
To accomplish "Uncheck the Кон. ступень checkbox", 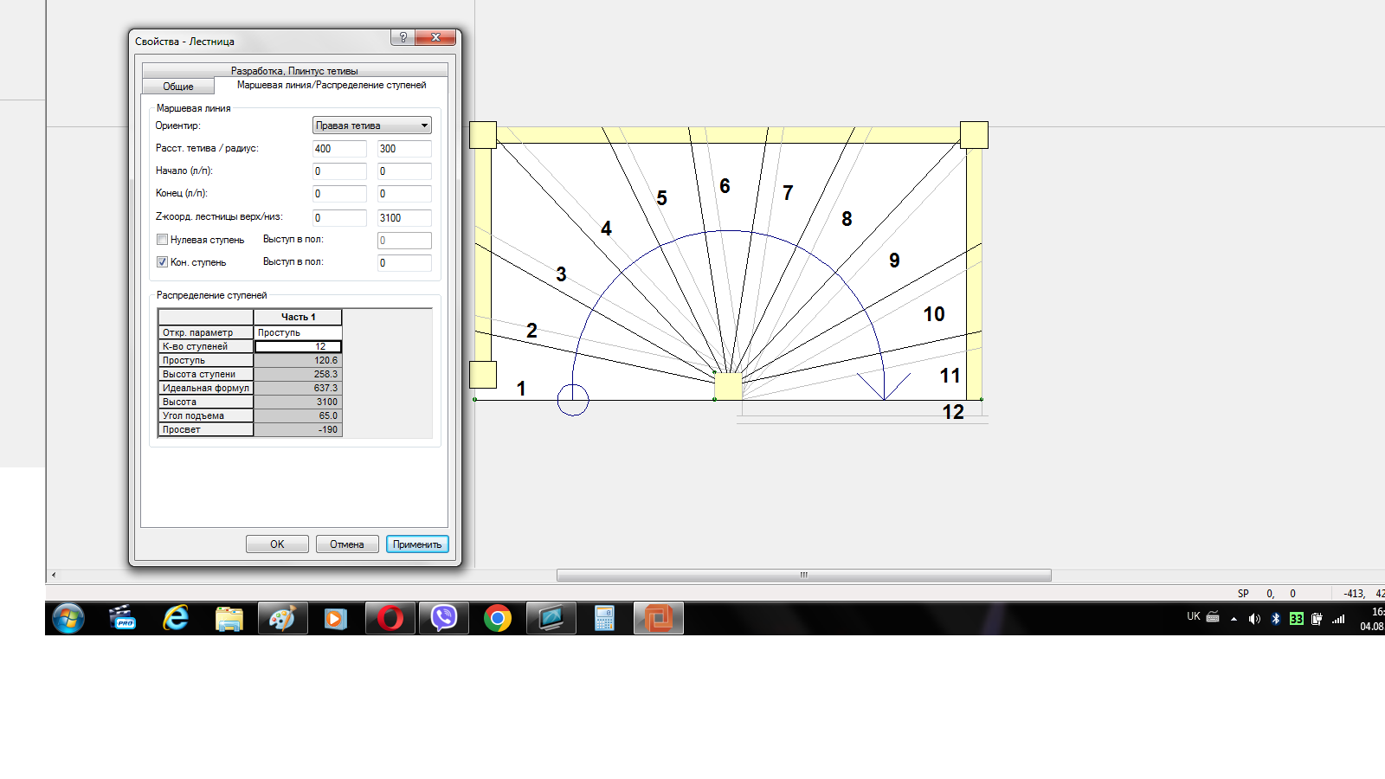I will (x=162, y=262).
